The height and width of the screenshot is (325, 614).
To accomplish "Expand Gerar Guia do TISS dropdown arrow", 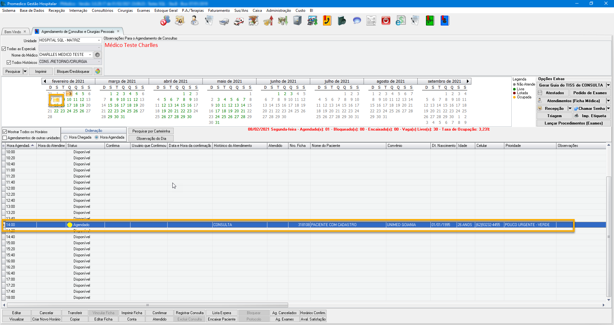I will [x=608, y=85].
